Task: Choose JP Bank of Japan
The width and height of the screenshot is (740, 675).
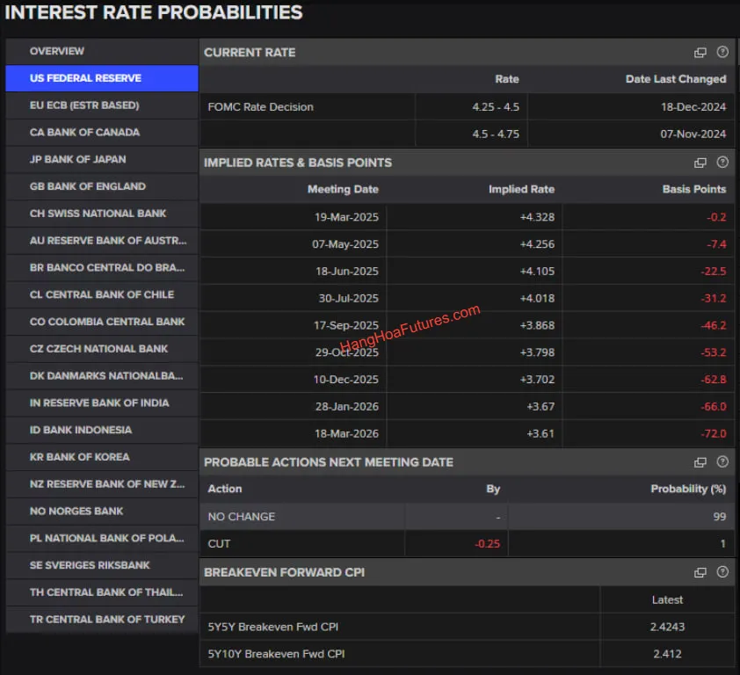Action: pos(102,159)
